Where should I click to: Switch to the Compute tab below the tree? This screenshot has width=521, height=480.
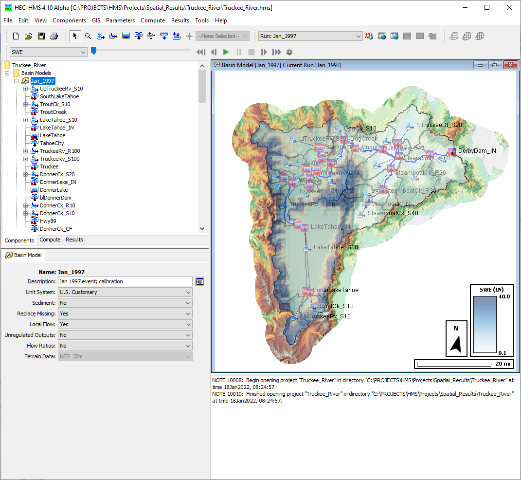[x=50, y=240]
